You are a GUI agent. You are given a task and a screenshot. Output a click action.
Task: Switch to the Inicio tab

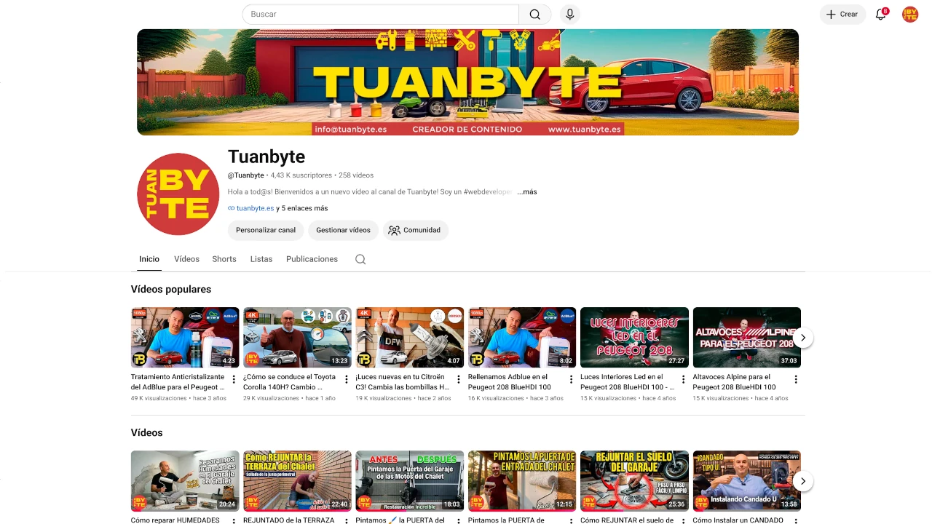click(x=149, y=259)
